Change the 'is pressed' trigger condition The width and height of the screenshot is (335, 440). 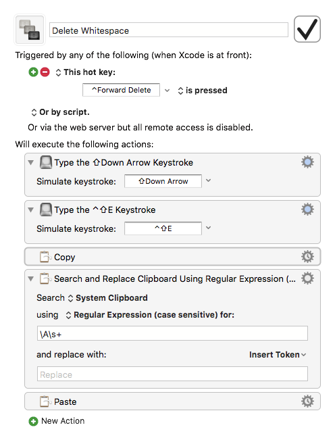coord(203,91)
